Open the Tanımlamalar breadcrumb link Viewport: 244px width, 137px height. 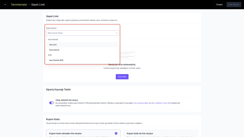[x=19, y=5]
